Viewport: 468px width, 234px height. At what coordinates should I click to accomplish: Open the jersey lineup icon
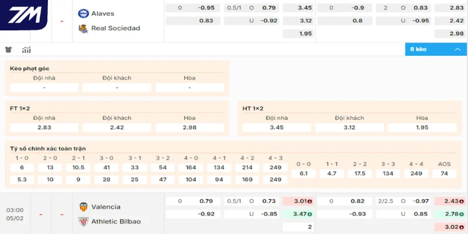pyautogui.click(x=8, y=50)
